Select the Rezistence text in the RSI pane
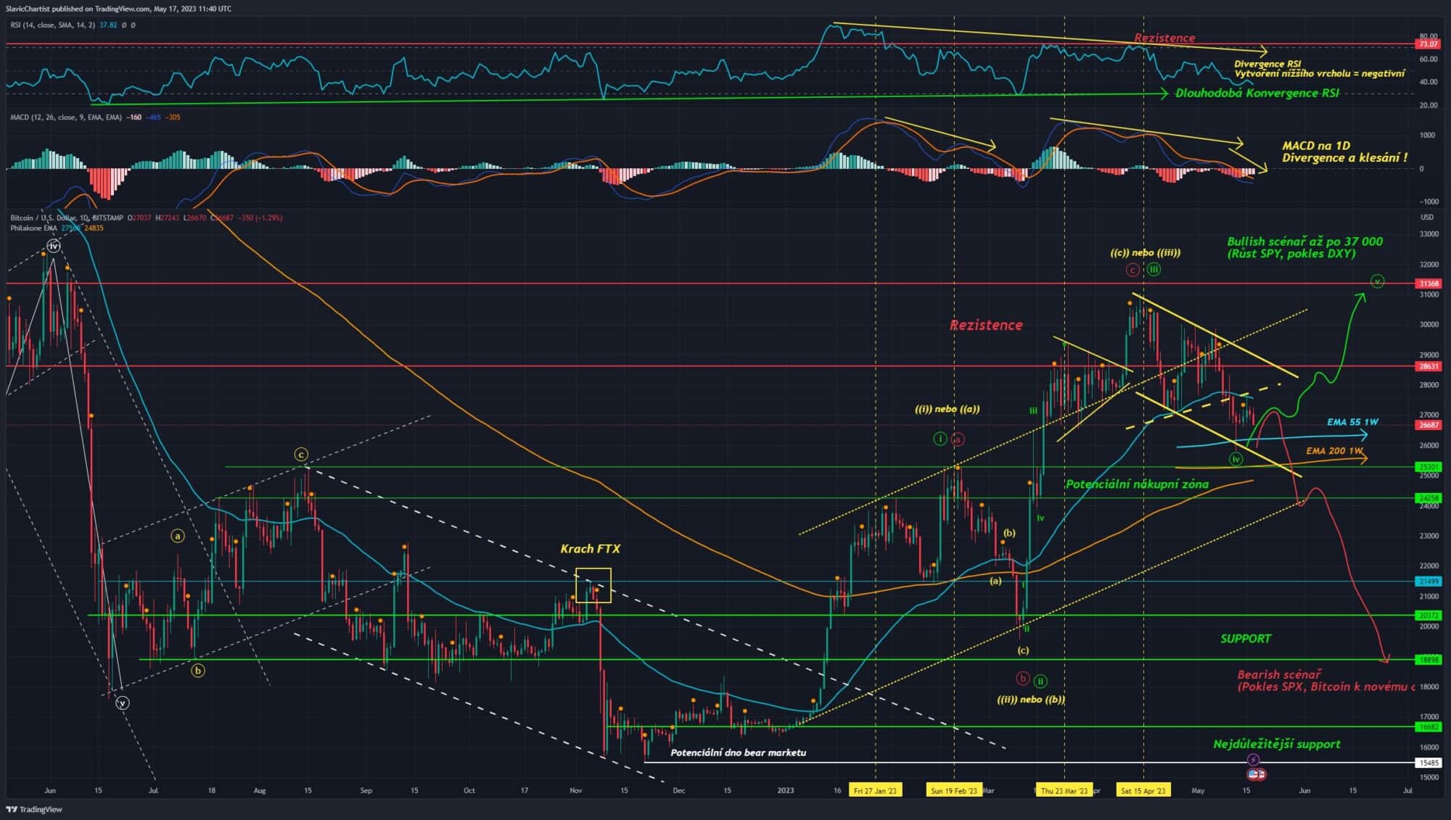1451x820 pixels. point(1164,38)
